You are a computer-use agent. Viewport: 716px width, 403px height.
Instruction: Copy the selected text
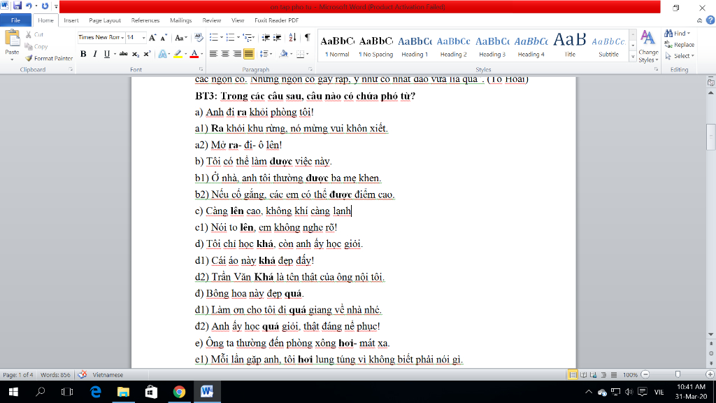pyautogui.click(x=36, y=46)
